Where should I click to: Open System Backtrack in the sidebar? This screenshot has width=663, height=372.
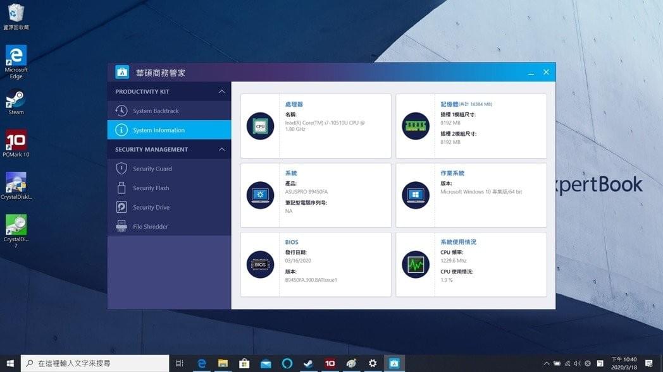169,111
